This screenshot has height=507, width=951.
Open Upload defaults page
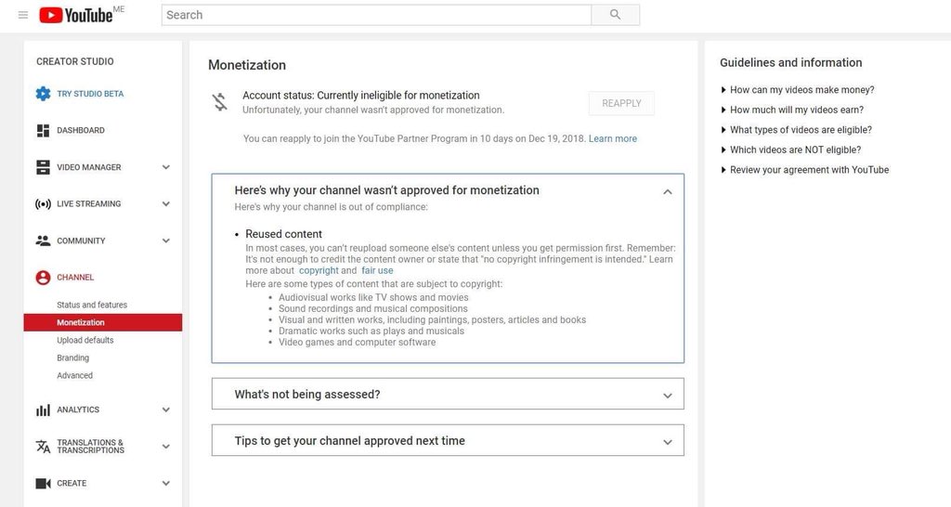85,340
